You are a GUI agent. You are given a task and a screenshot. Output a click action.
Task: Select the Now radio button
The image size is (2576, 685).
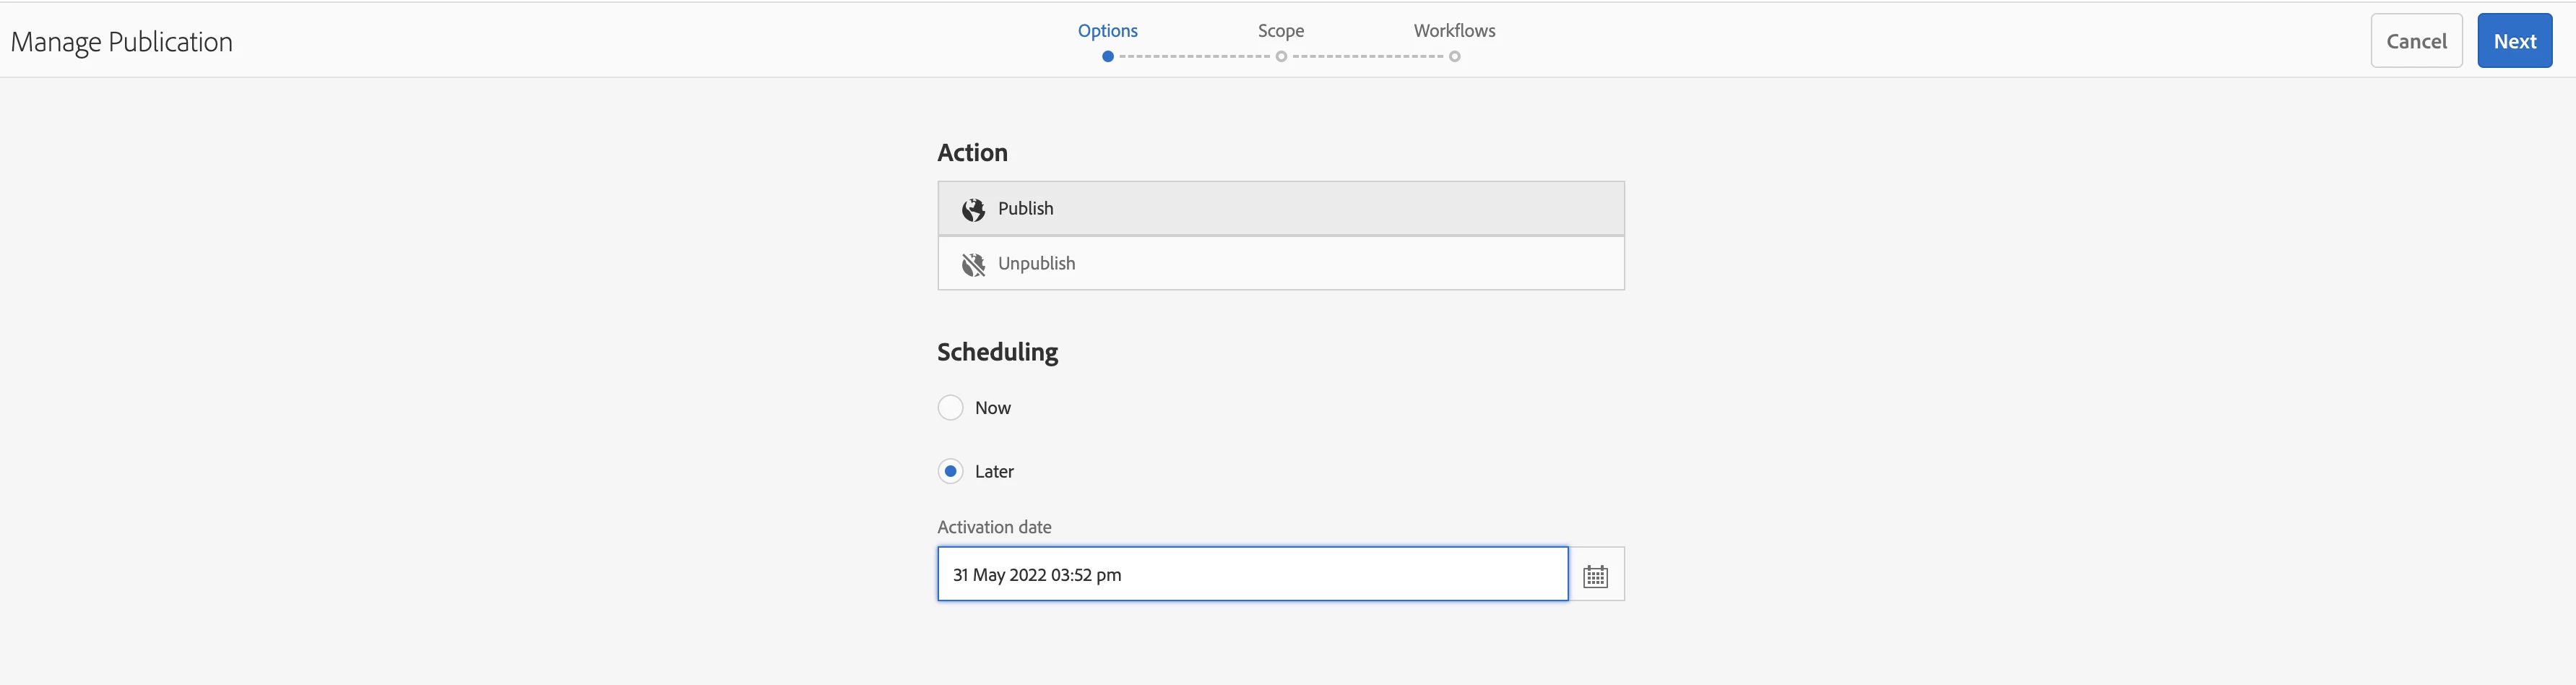950,408
